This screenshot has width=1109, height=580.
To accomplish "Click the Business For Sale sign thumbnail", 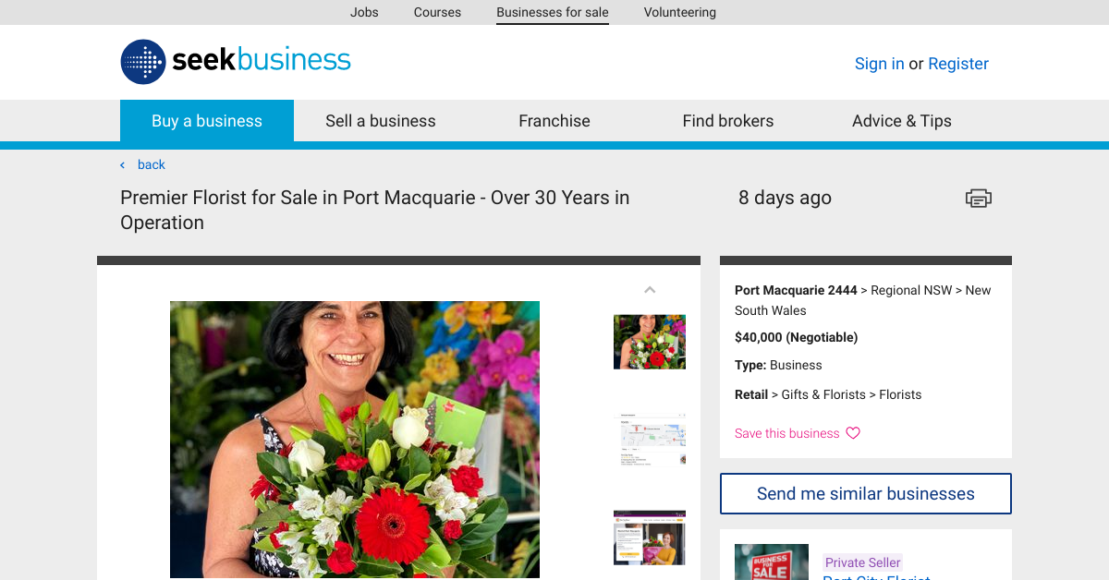I will click(x=772, y=562).
